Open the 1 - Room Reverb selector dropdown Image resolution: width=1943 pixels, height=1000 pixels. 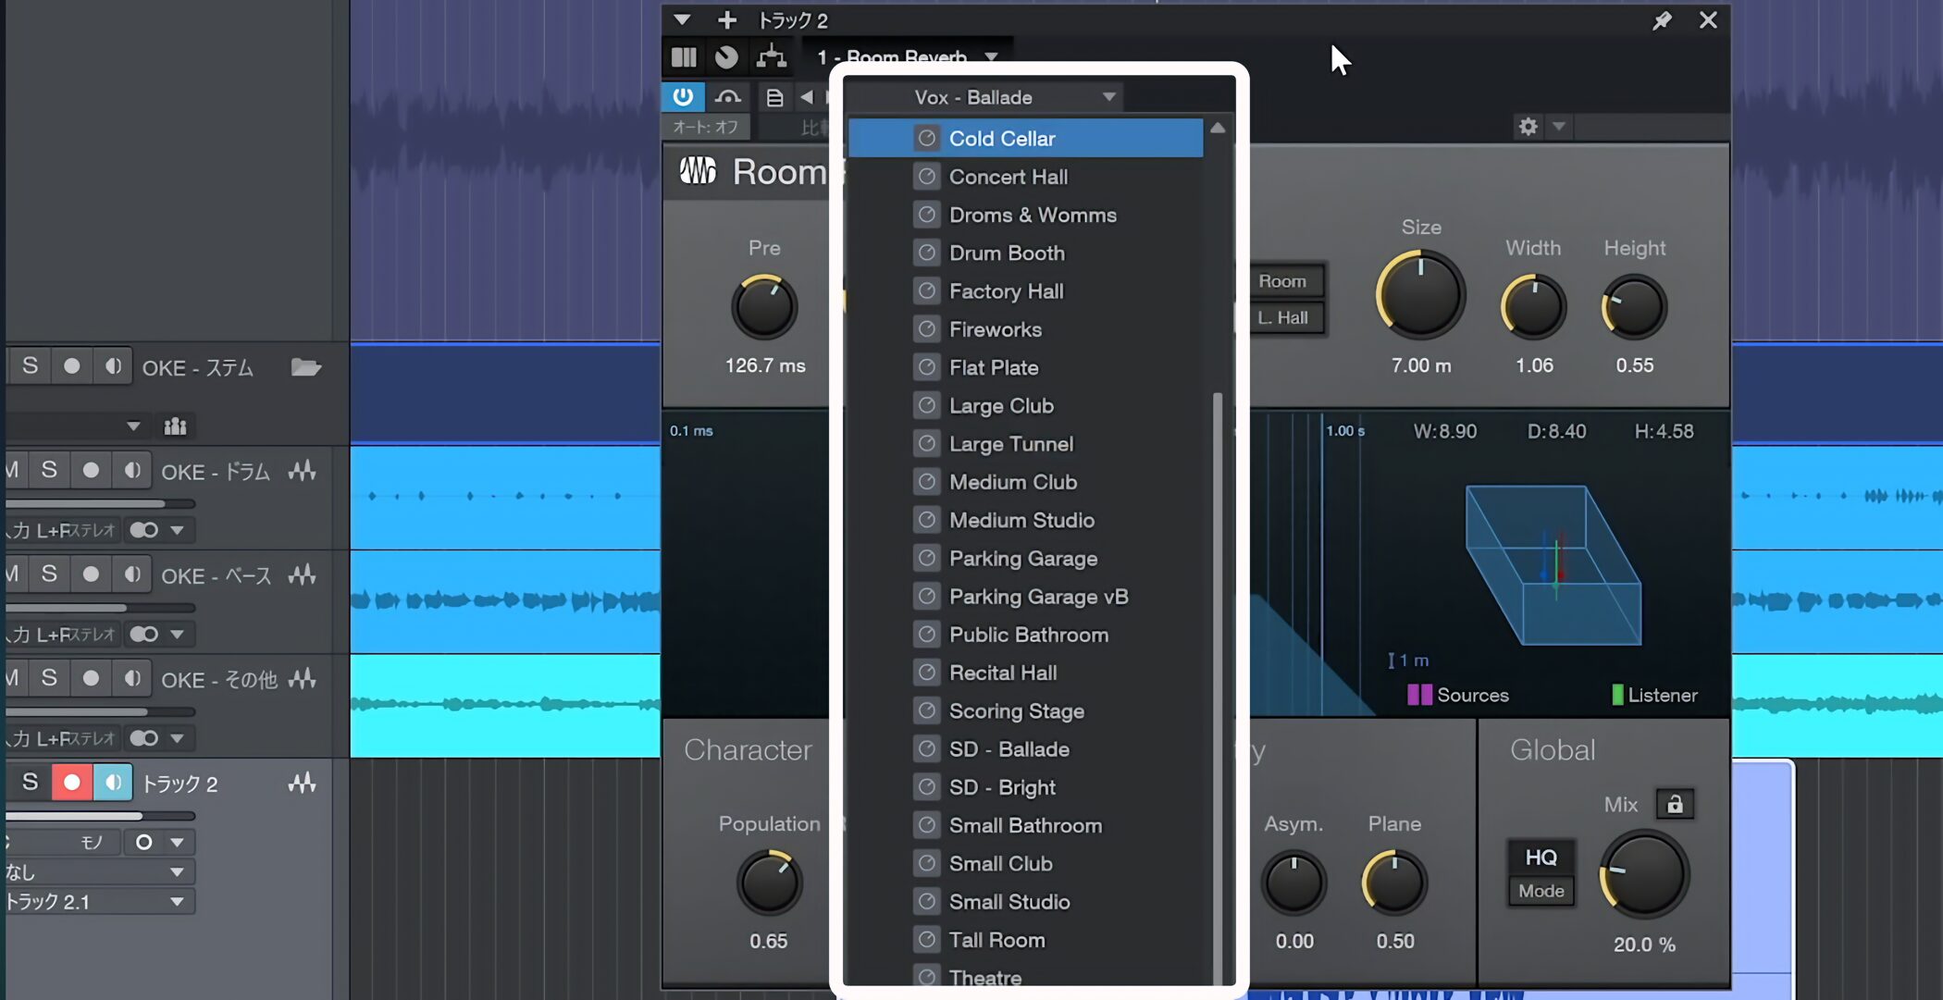(x=991, y=57)
